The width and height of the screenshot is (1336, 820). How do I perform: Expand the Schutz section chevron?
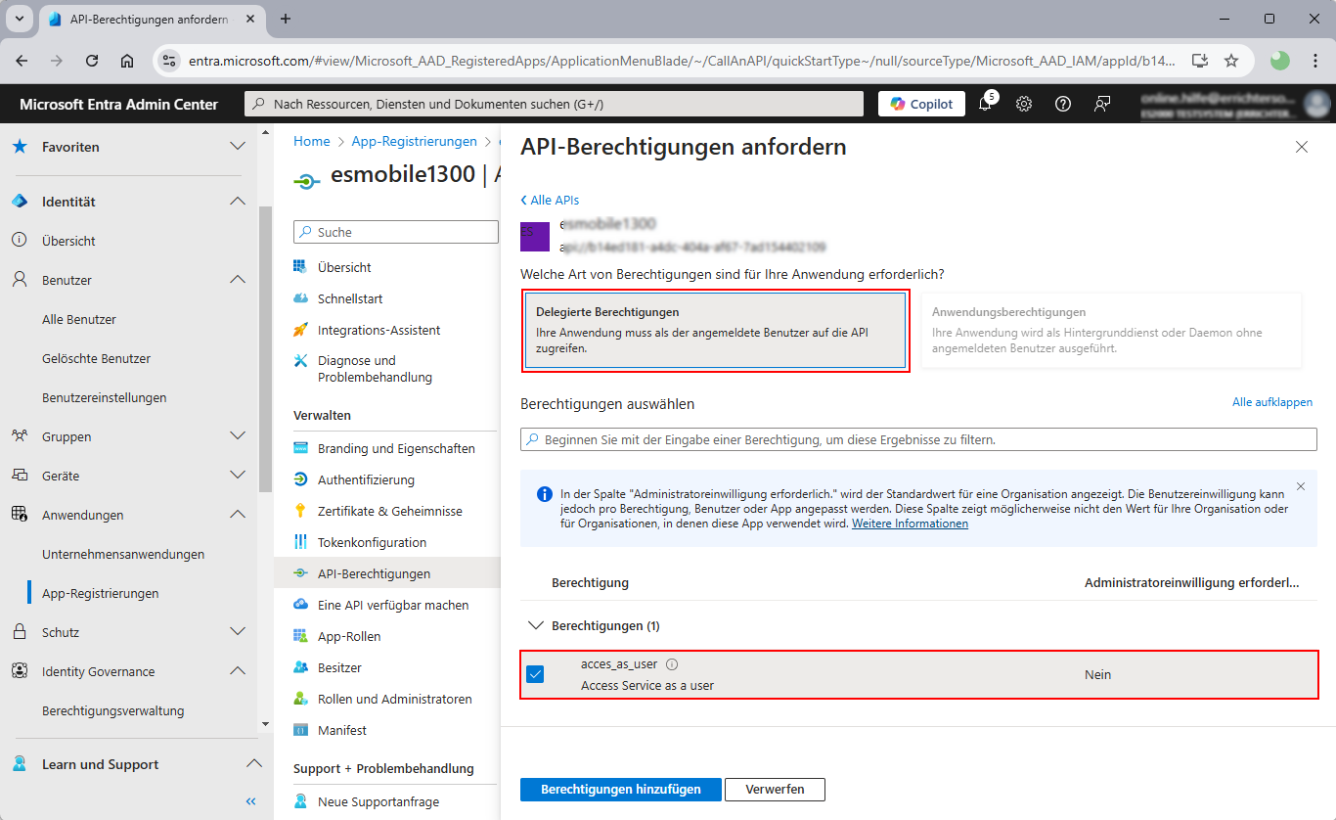(237, 632)
